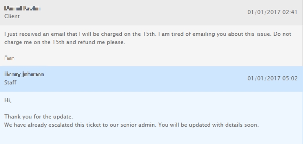Click the 01/01/2017 02:41 timestamp
Image resolution: width=303 pixels, height=144 pixels.
point(272,12)
